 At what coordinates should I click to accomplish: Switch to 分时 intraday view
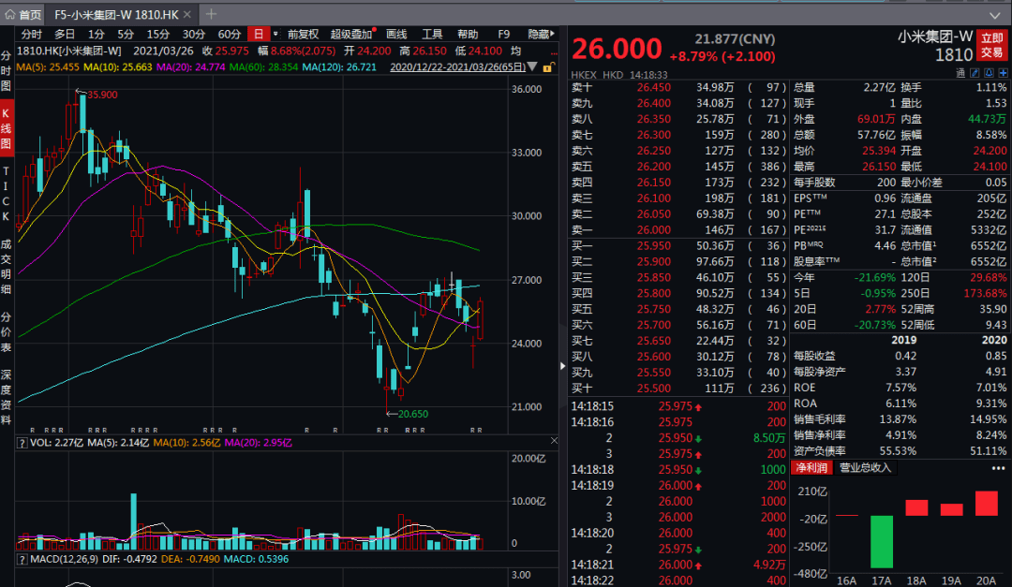[31, 35]
